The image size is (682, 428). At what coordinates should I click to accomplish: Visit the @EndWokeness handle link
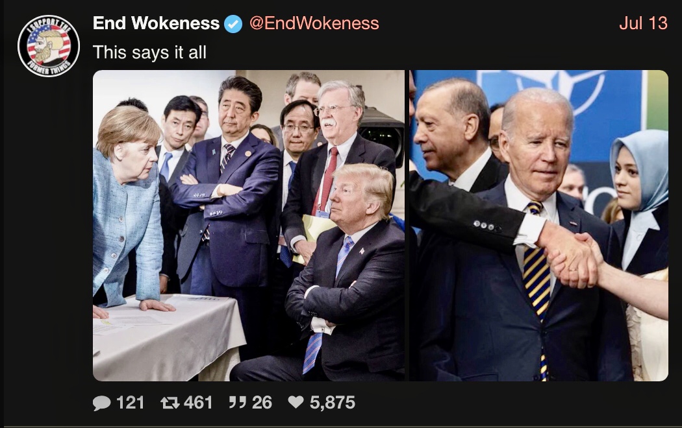click(x=314, y=23)
